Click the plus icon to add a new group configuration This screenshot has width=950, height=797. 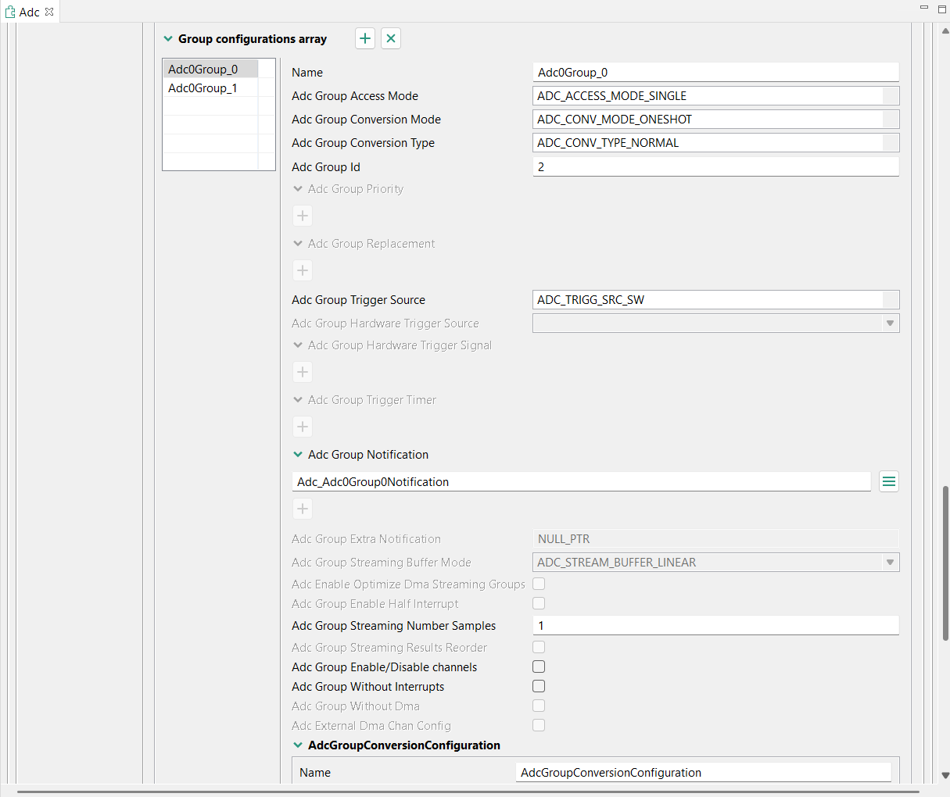[364, 38]
